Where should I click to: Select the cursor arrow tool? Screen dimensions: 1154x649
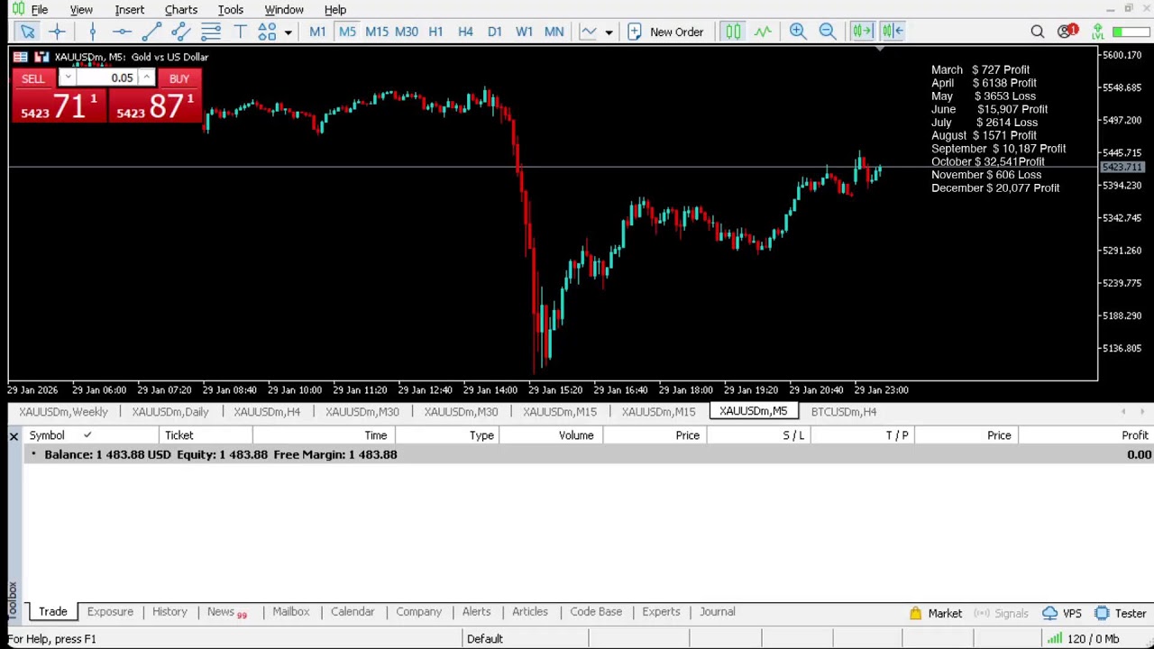(27, 32)
